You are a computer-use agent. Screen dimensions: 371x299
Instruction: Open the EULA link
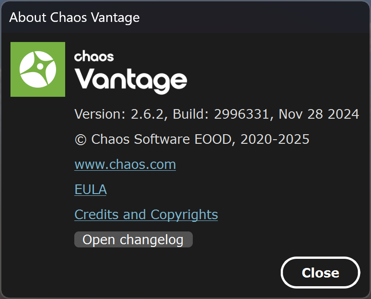(91, 189)
